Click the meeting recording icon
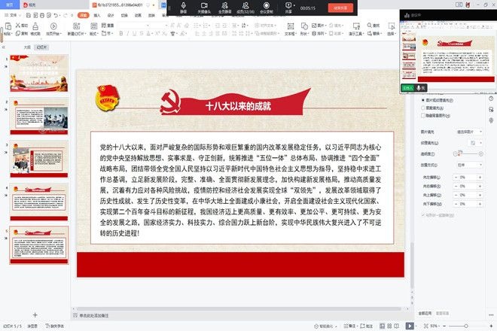This screenshot has width=497, height=331. click(265, 8)
